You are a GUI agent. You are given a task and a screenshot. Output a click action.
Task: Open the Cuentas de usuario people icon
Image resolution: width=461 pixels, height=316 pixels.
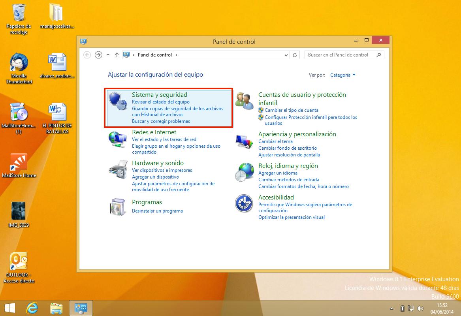click(x=244, y=101)
